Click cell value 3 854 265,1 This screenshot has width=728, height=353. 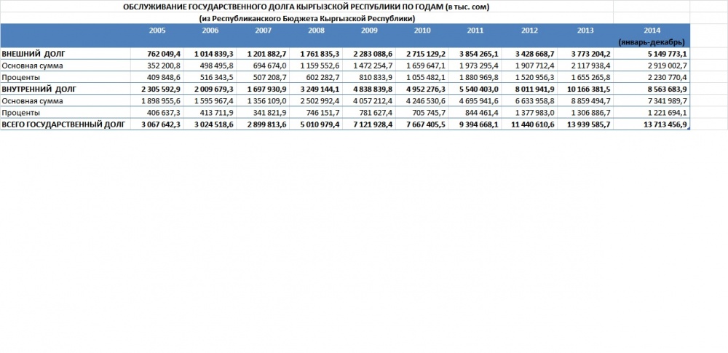pyautogui.click(x=479, y=54)
